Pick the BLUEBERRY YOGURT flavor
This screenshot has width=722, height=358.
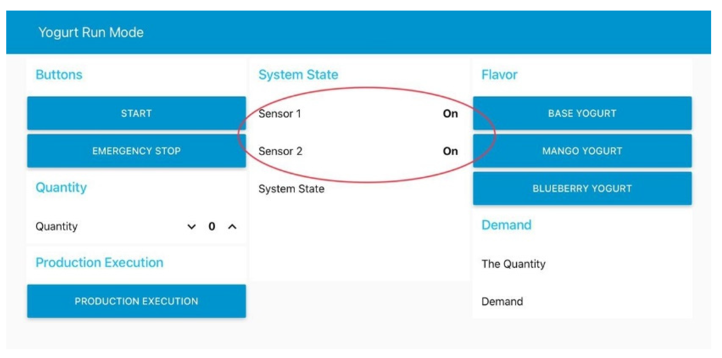(x=582, y=188)
